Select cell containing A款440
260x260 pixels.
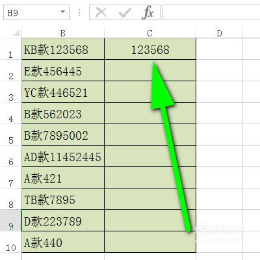pos(63,242)
